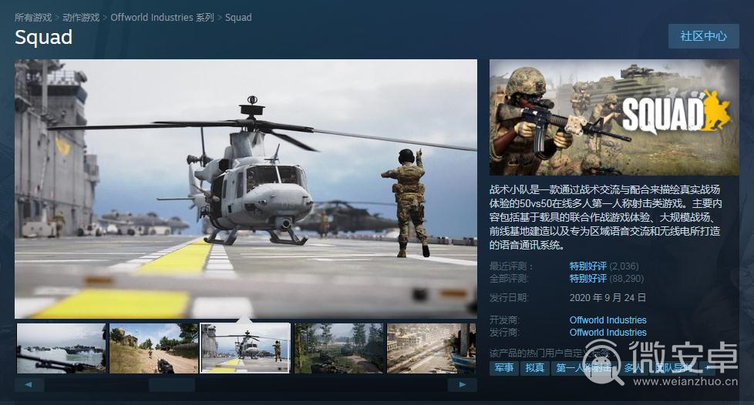The image size is (754, 405).
Task: Click the Squad breadcrumb link
Action: (238, 17)
